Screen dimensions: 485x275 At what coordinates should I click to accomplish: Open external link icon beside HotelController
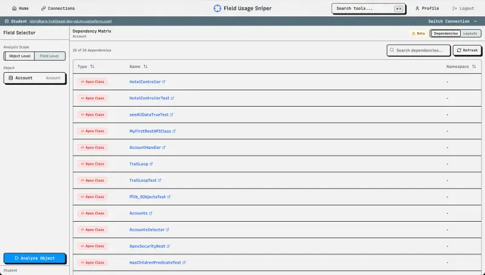coord(164,82)
